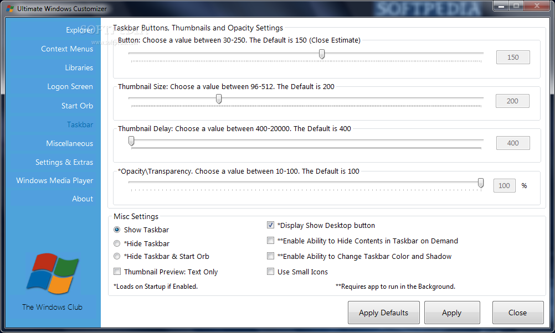This screenshot has height=333, width=555.
Task: Minimize the Ultimate Windows Customizer window
Action: tap(501, 6)
